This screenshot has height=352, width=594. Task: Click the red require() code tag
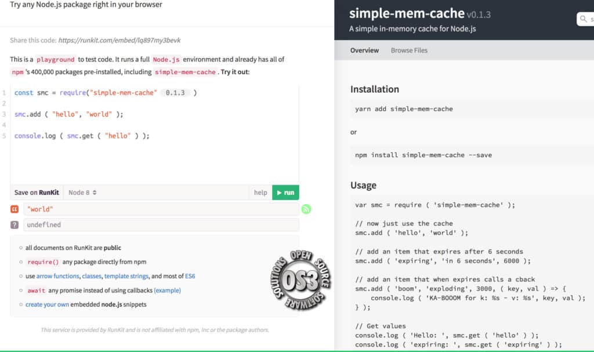click(x=43, y=262)
